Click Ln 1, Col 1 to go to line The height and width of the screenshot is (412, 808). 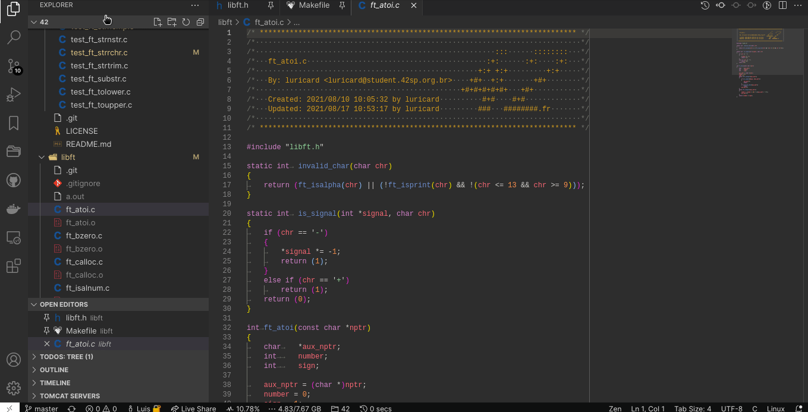click(647, 408)
